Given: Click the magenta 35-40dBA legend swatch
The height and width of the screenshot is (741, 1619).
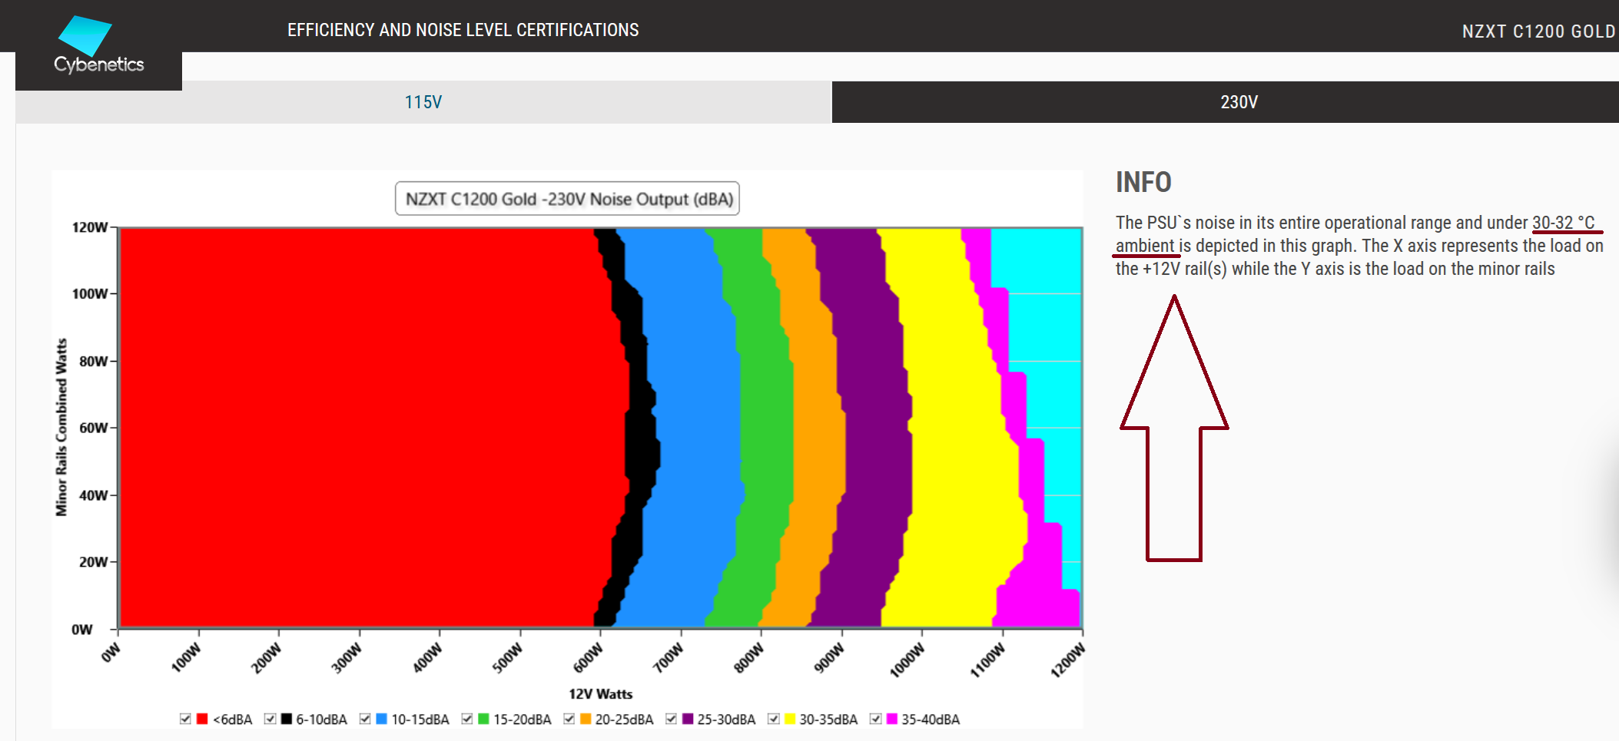Looking at the screenshot, I should [x=893, y=719].
